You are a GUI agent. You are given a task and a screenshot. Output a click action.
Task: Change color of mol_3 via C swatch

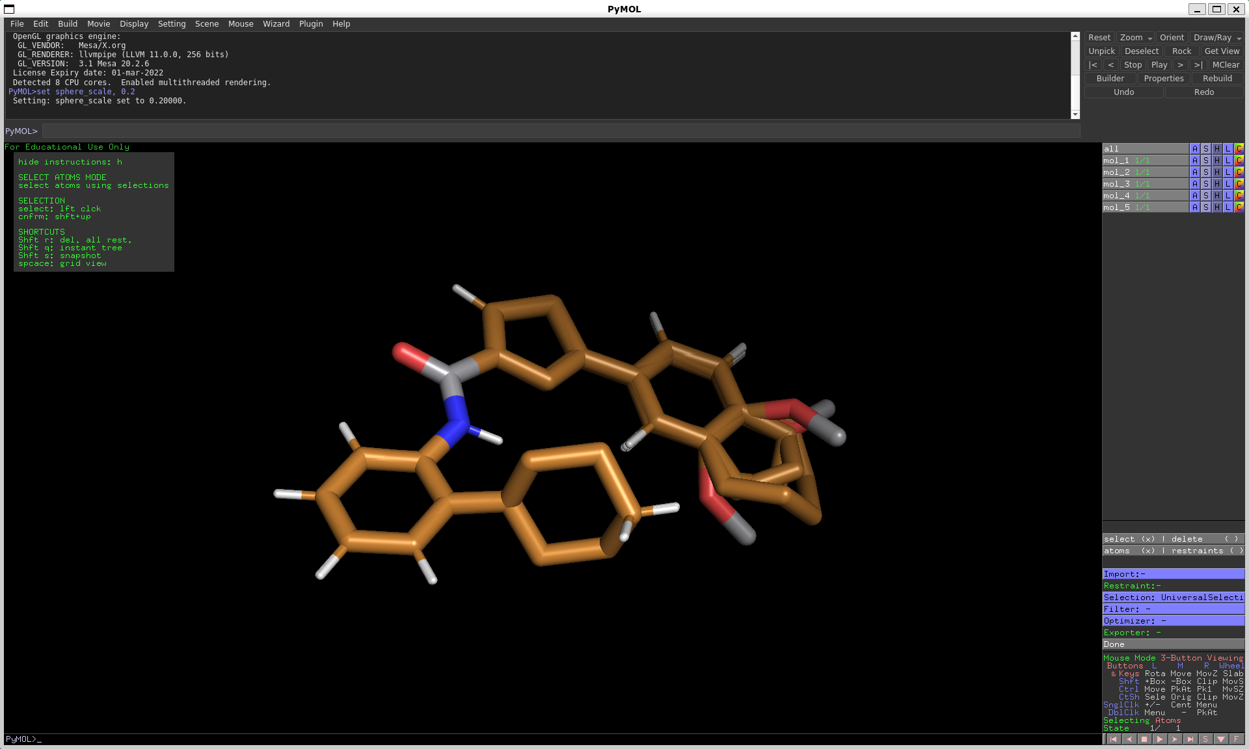click(x=1239, y=184)
